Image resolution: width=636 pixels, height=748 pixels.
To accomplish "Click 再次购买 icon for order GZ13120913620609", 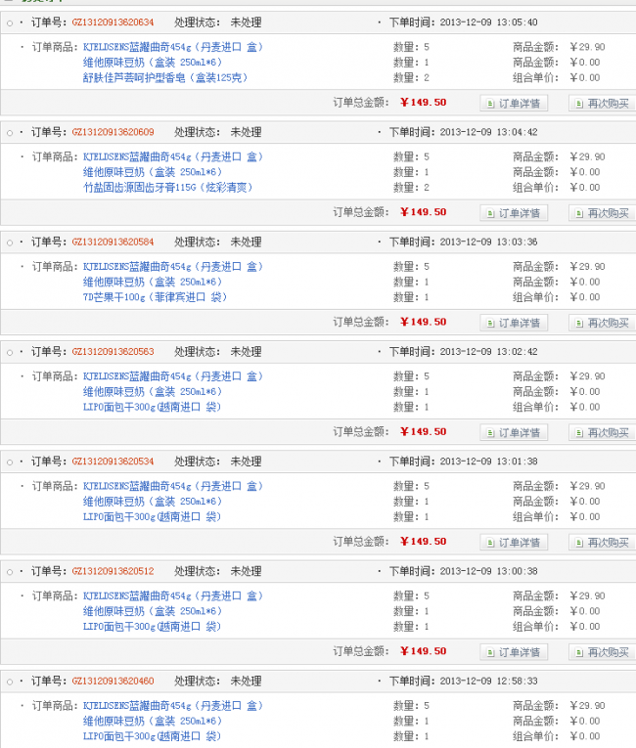I will [577, 213].
